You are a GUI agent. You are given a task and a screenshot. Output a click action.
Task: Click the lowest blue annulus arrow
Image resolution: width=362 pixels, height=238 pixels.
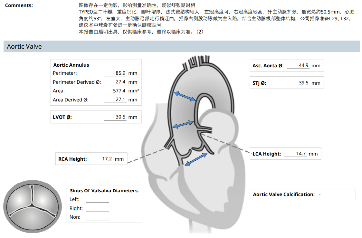pos(196,160)
